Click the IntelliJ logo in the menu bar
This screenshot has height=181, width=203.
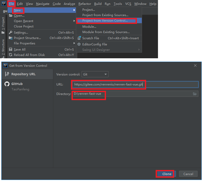tap(4, 4)
